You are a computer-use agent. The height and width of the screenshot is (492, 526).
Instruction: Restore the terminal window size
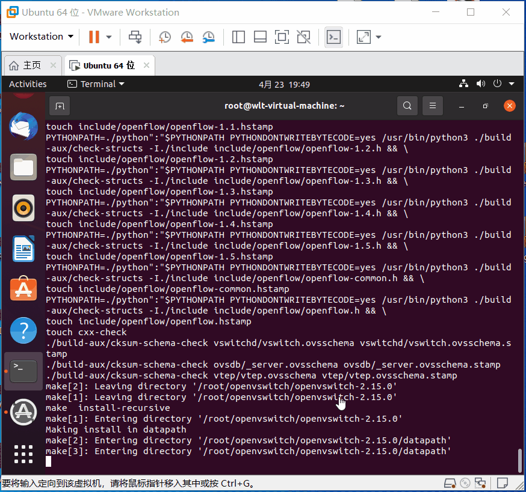[x=486, y=106]
